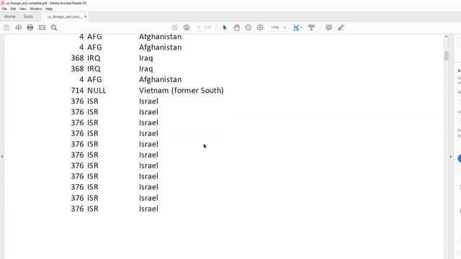Click the 'Vietnam (former South)' text
Viewport: 461px width, 259px height.
(x=181, y=91)
